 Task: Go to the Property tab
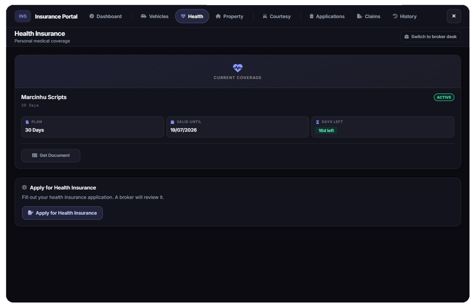tap(230, 16)
